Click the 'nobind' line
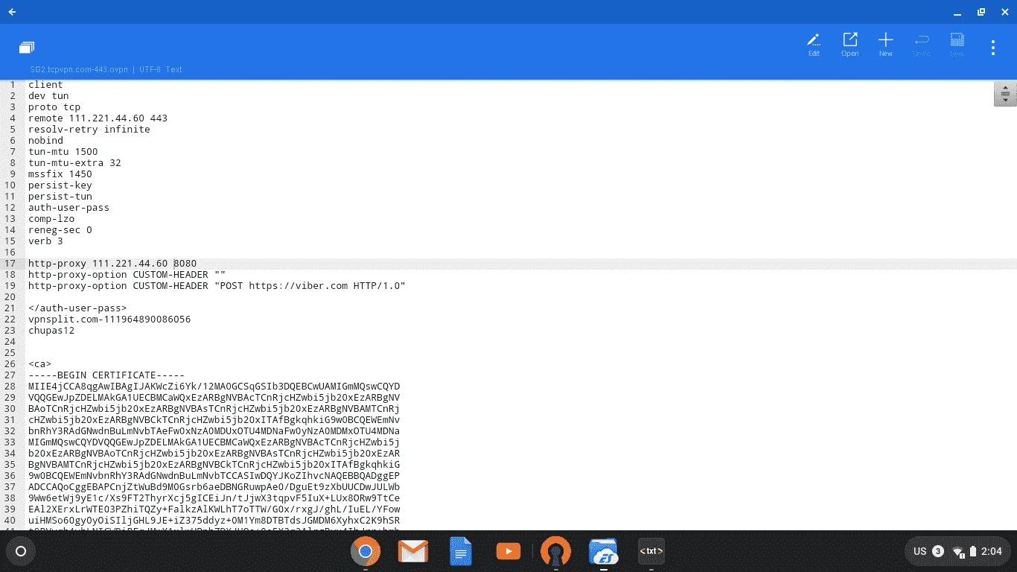The height and width of the screenshot is (572, 1017). pos(45,141)
